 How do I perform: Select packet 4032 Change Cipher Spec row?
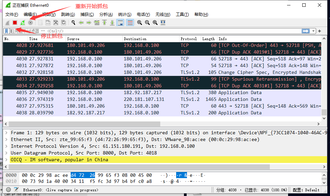[x=162, y=72]
